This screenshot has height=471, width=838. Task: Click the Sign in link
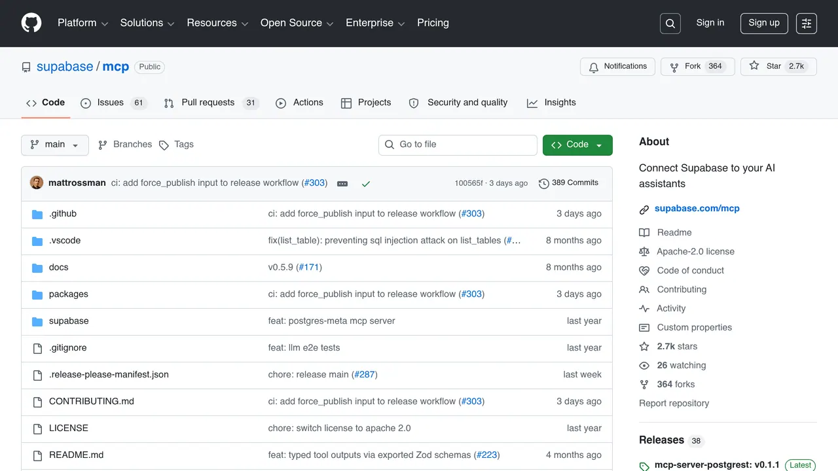(x=710, y=23)
